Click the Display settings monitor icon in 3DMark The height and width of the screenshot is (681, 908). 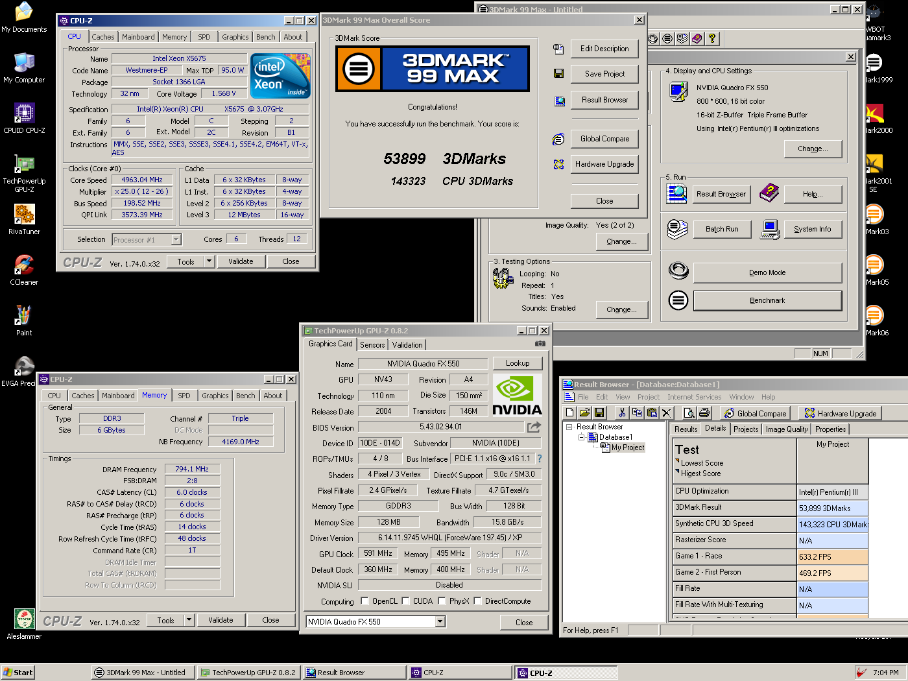(x=678, y=91)
